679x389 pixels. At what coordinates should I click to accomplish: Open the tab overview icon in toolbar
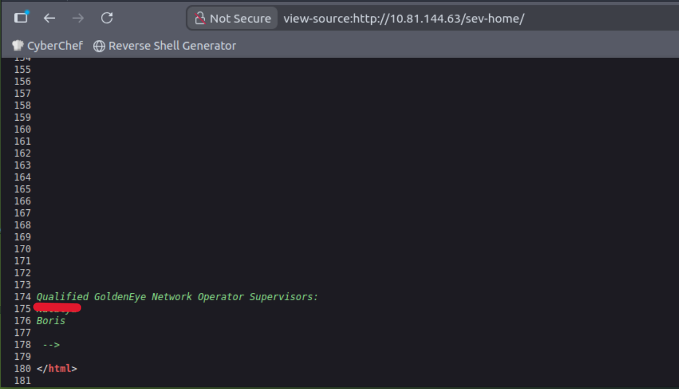click(21, 18)
